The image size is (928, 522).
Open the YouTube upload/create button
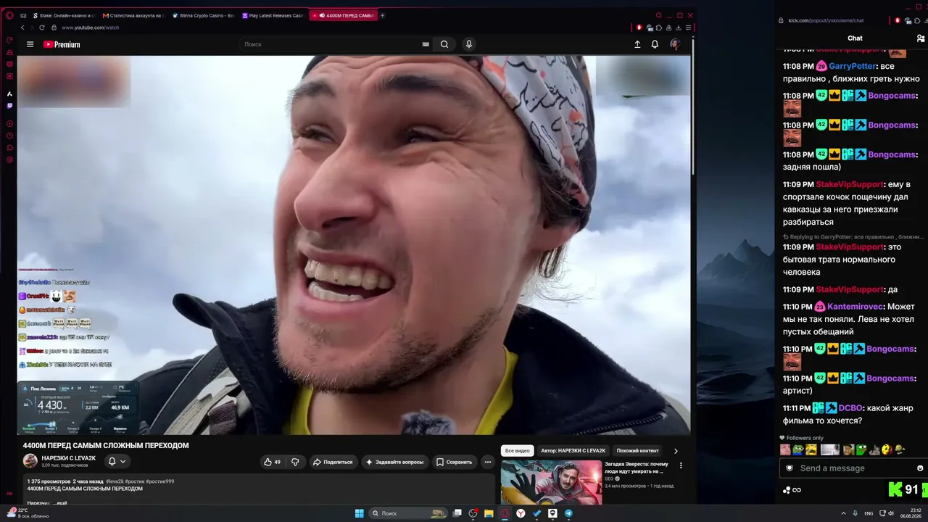(637, 44)
